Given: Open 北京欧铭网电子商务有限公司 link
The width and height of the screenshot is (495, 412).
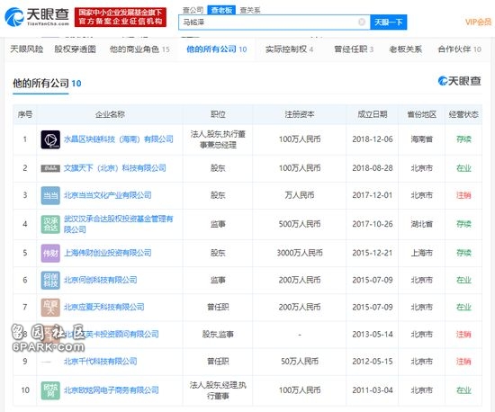Looking at the screenshot, I should point(111,390).
